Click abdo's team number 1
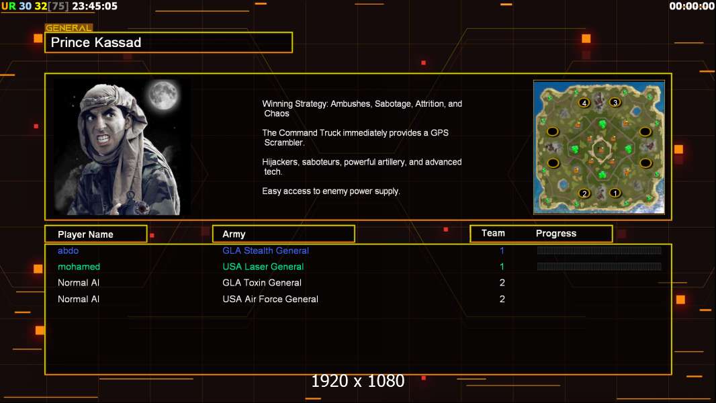Viewport: 716px width, 403px height. 502,251
